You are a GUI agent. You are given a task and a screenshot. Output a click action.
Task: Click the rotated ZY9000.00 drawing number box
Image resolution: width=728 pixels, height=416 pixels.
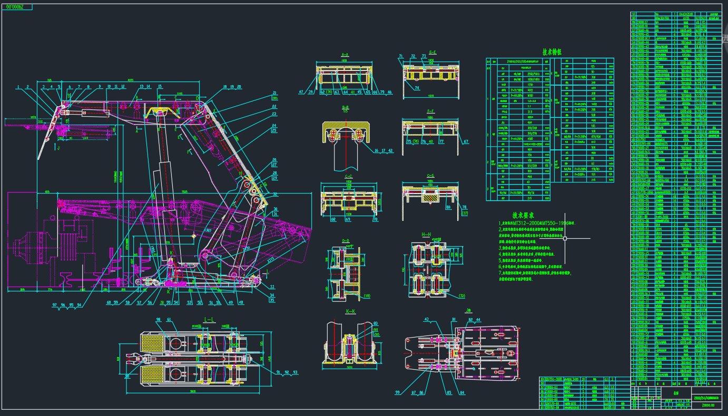point(18,7)
